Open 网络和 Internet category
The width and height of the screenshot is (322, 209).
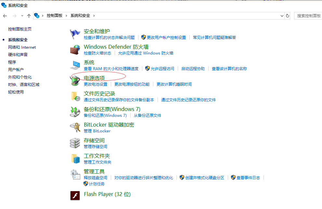[22, 47]
